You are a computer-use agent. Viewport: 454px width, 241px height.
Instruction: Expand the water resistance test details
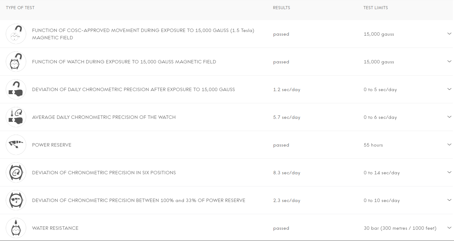coord(449,228)
